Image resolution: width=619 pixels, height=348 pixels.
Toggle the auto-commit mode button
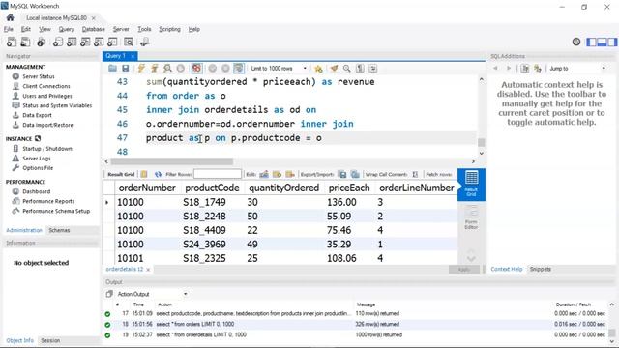tap(239, 69)
